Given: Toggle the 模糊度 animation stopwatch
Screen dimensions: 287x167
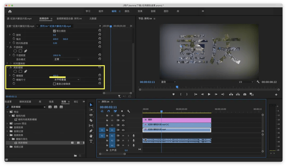Looking at the screenshot, I should pyautogui.click(x=14, y=75).
